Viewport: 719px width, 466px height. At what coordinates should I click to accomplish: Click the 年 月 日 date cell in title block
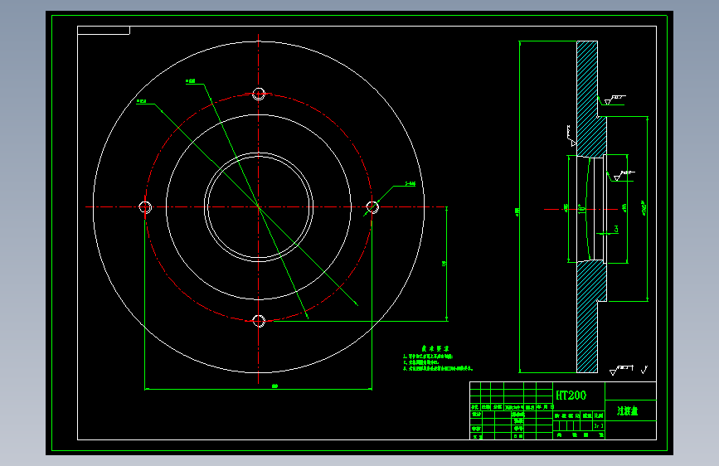click(x=545, y=407)
